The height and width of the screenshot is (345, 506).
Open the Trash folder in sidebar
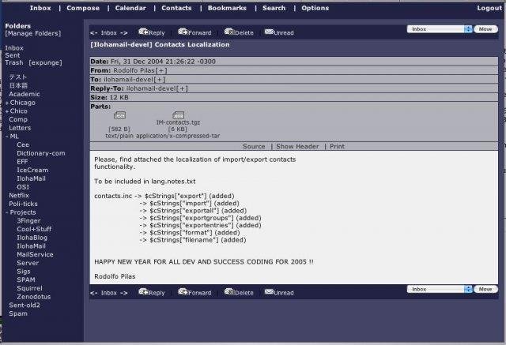click(14, 62)
